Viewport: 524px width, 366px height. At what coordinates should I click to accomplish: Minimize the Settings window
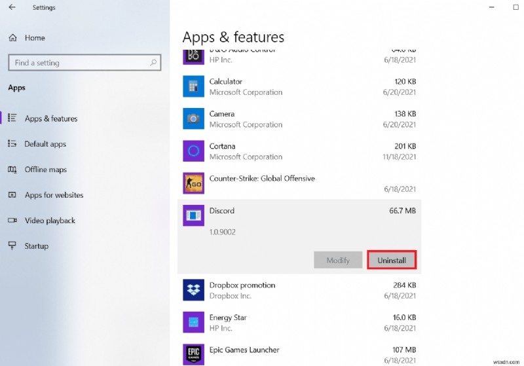click(492, 7)
